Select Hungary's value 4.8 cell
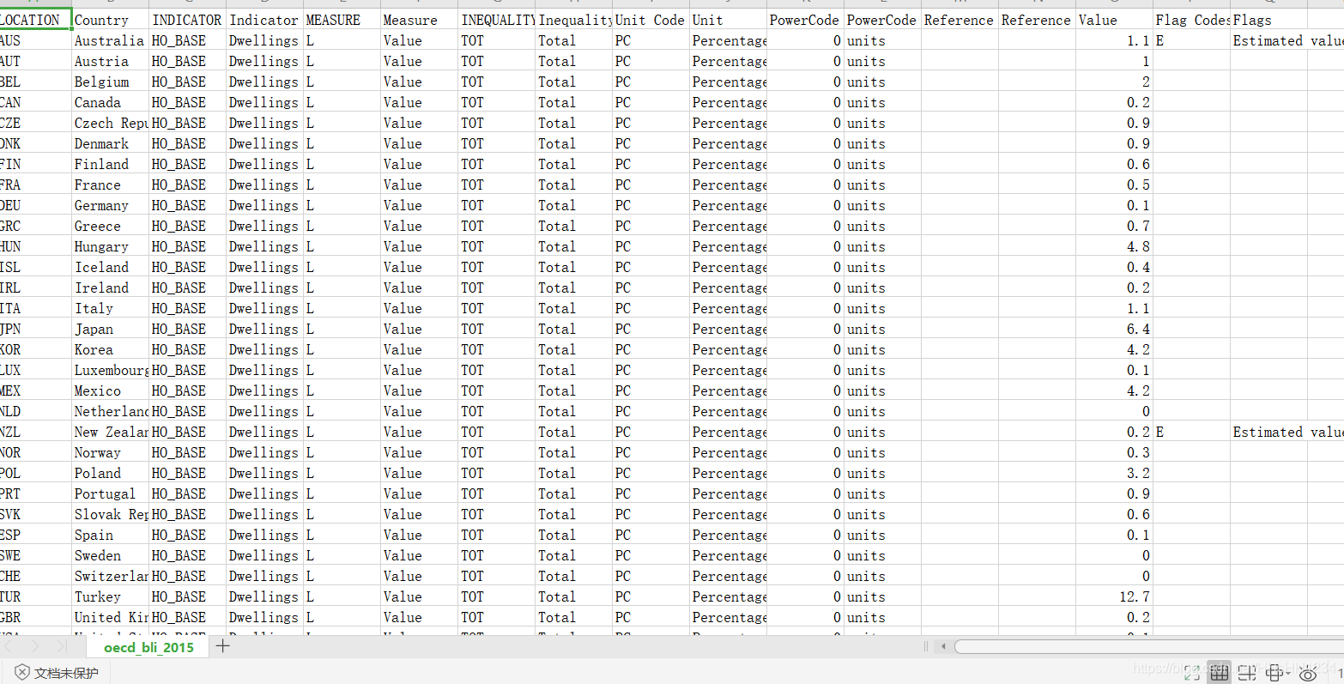Image resolution: width=1344 pixels, height=684 pixels. click(1114, 246)
